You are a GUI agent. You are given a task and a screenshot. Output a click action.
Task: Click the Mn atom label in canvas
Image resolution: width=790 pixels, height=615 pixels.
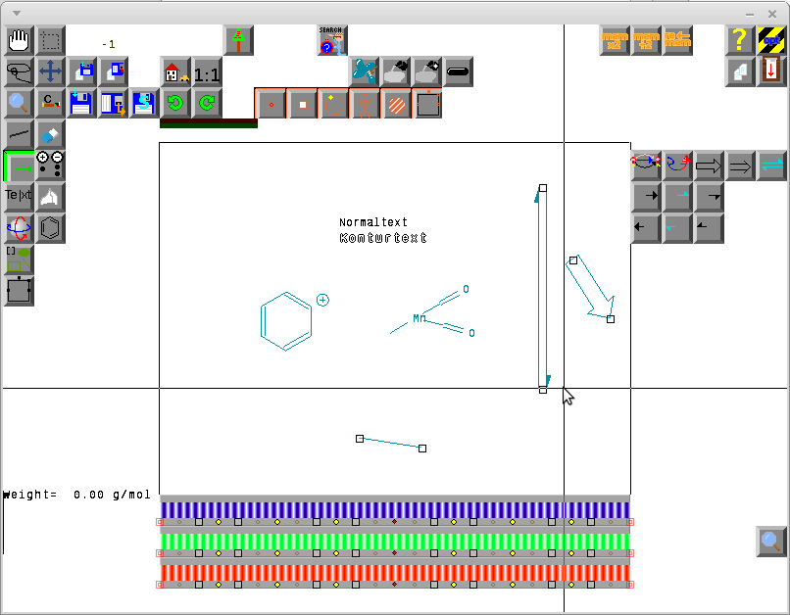click(x=420, y=318)
